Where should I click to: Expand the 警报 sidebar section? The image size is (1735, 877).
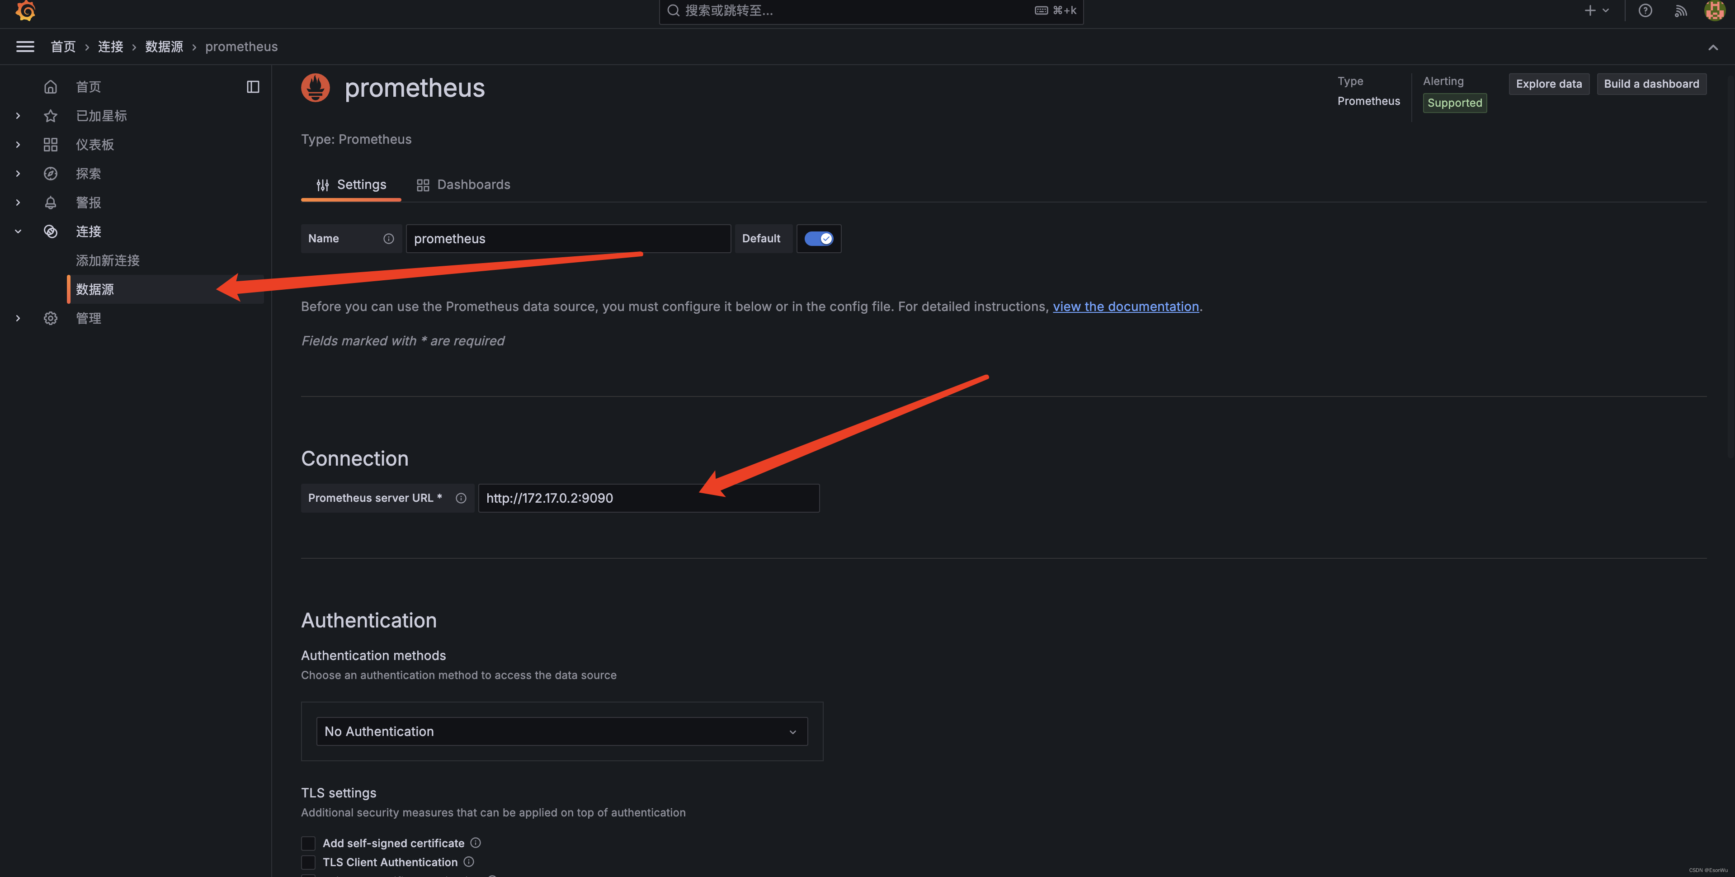click(18, 203)
